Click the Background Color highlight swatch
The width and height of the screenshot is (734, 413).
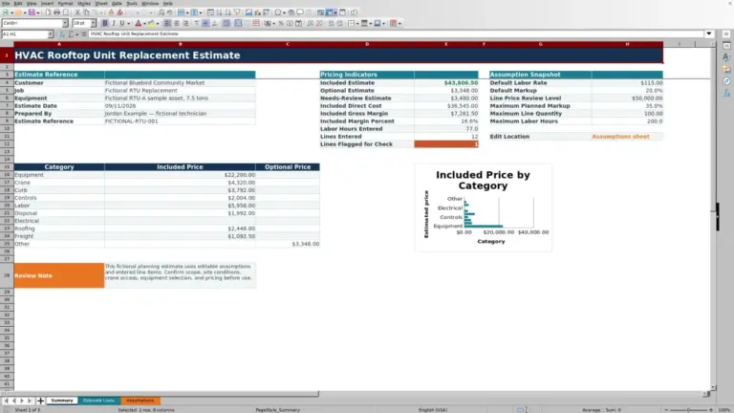tap(151, 23)
